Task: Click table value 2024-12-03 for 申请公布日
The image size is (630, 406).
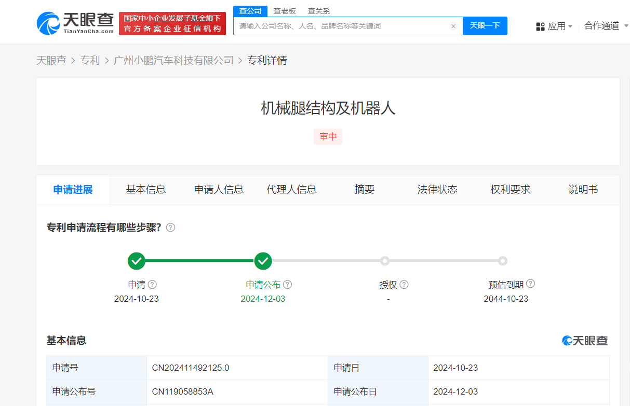Action: [455, 391]
